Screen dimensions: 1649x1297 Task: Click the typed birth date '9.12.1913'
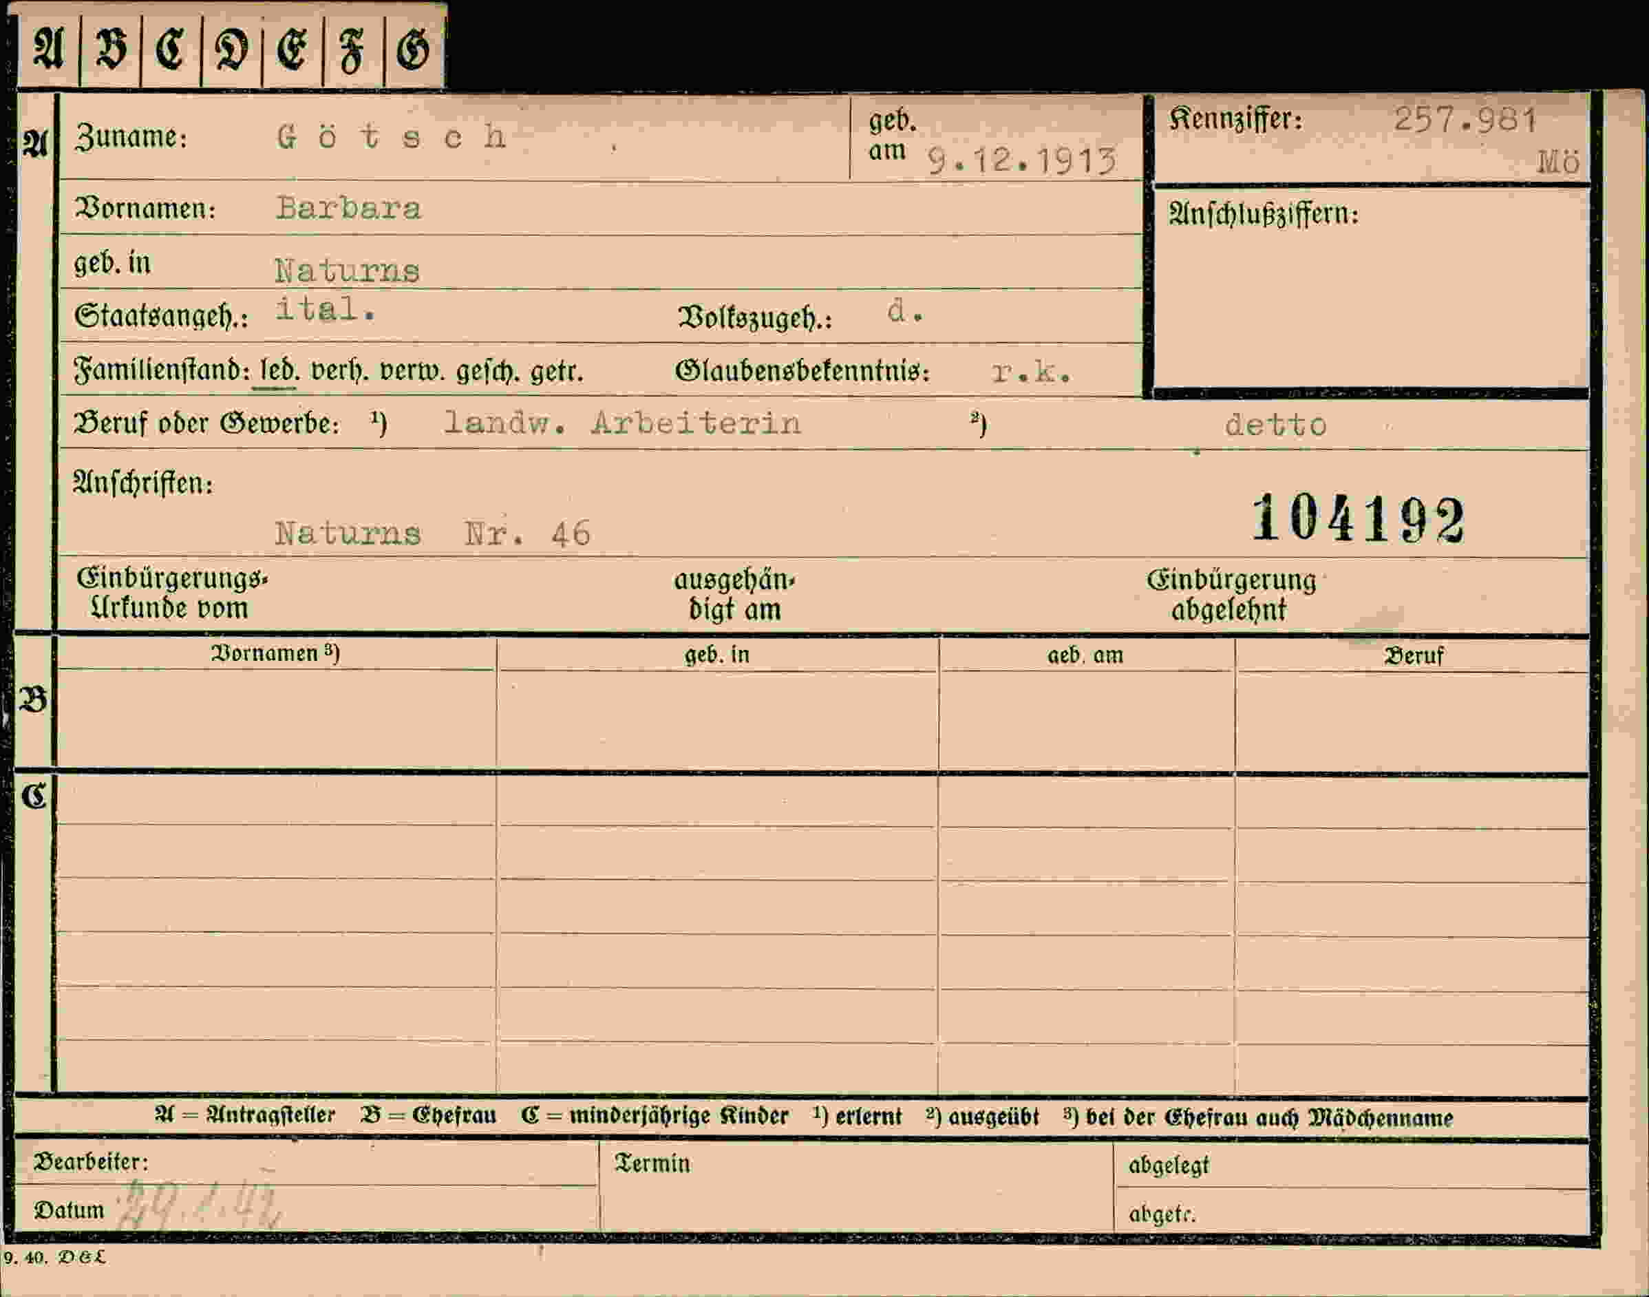tap(1023, 161)
